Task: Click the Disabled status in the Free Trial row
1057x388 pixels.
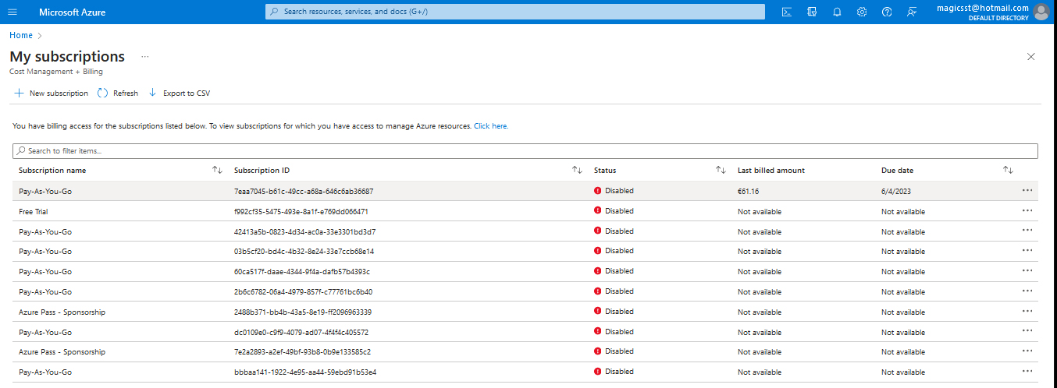Action: [x=614, y=210]
